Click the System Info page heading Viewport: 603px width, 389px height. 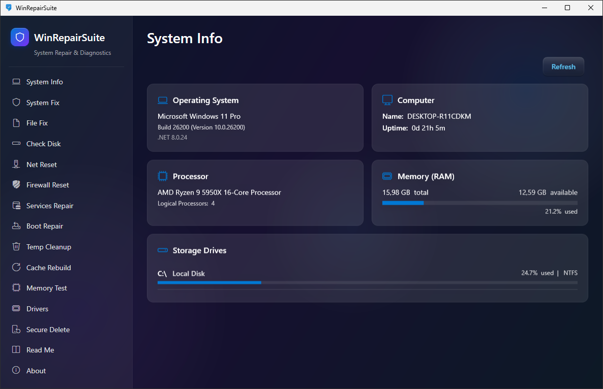pyautogui.click(x=185, y=39)
